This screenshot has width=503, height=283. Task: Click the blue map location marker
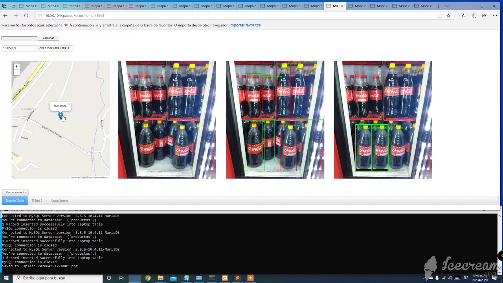(61, 116)
